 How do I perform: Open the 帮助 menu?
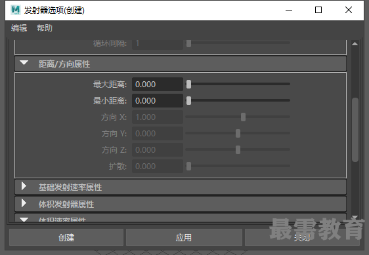[45, 28]
